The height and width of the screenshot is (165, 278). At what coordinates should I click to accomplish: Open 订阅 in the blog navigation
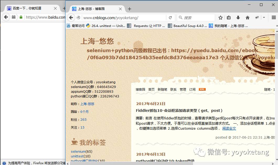point(192,89)
